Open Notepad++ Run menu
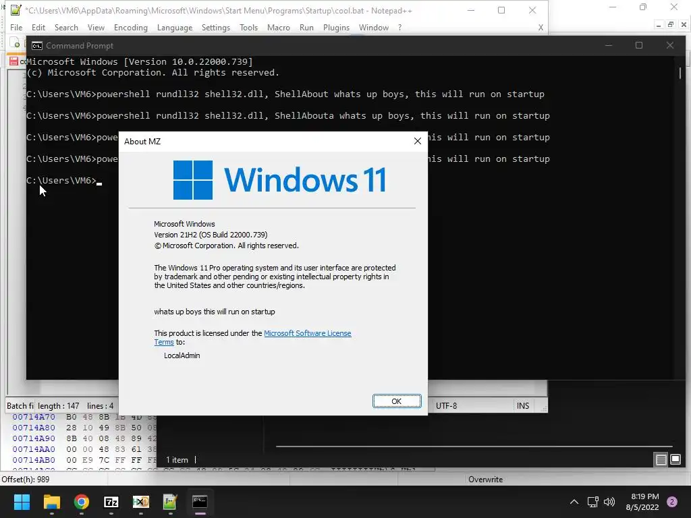Viewport: 691px width, 518px height. point(306,27)
